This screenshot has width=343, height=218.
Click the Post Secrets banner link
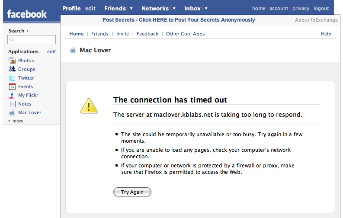[x=179, y=20]
